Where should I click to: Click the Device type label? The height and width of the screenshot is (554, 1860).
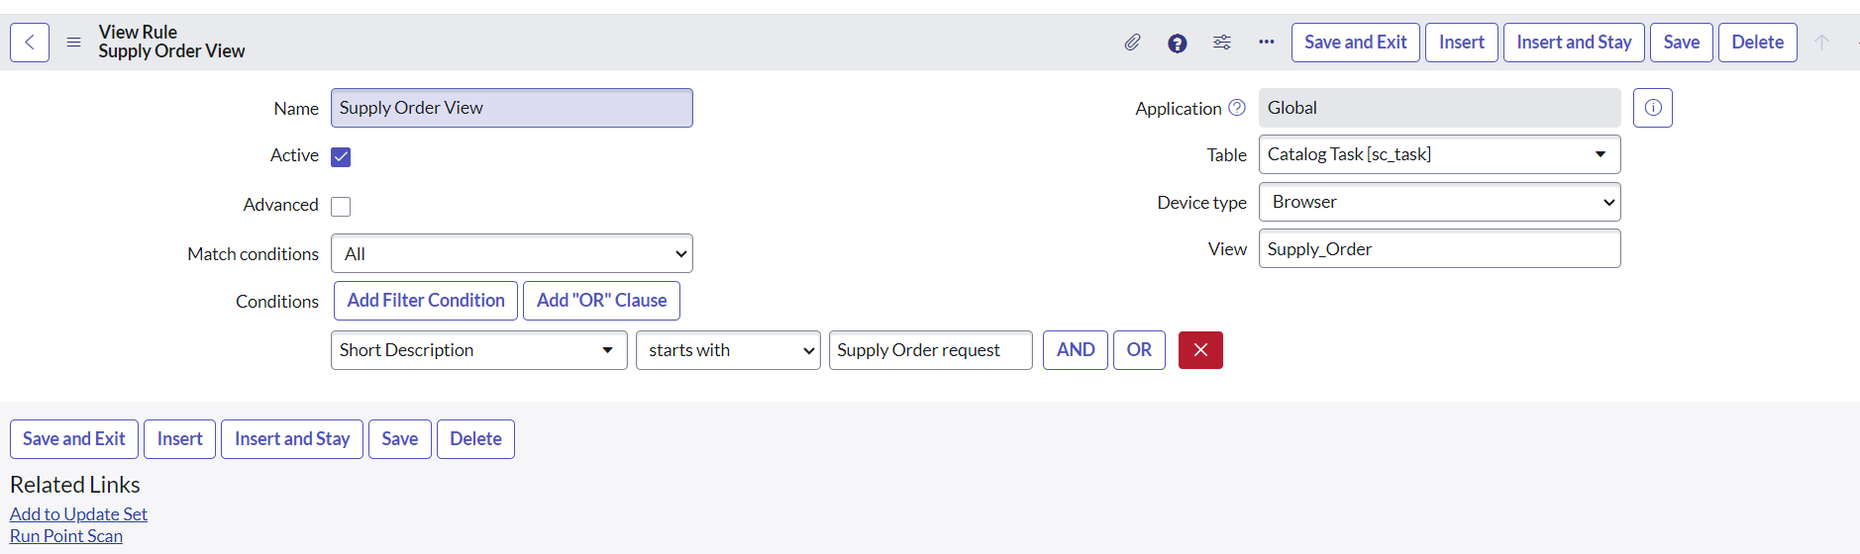click(1201, 203)
